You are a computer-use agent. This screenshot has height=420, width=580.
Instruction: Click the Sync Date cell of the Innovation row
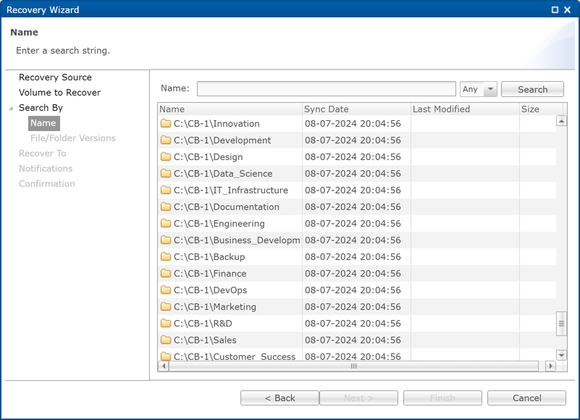point(356,124)
